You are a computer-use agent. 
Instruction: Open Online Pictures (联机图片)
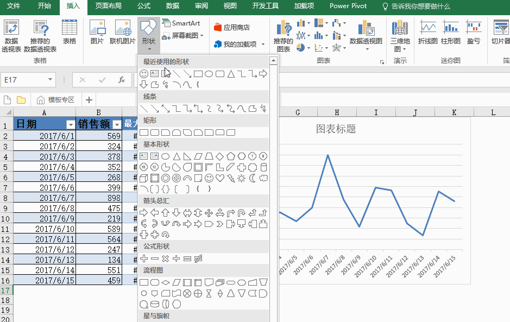click(x=123, y=32)
